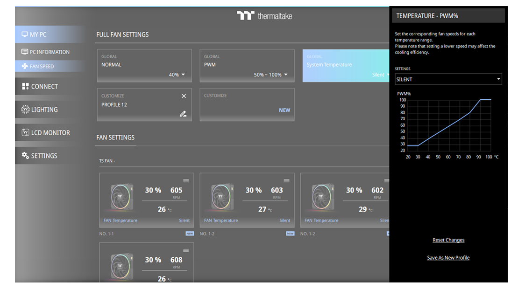Create a NEW customize profile
The image size is (525, 289).
point(284,110)
